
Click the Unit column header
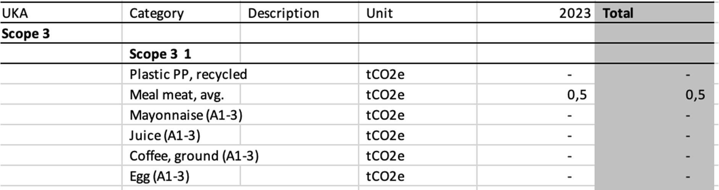pyautogui.click(x=379, y=13)
